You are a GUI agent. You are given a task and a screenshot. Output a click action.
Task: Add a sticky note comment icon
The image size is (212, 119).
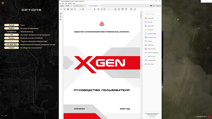coord(131,9)
